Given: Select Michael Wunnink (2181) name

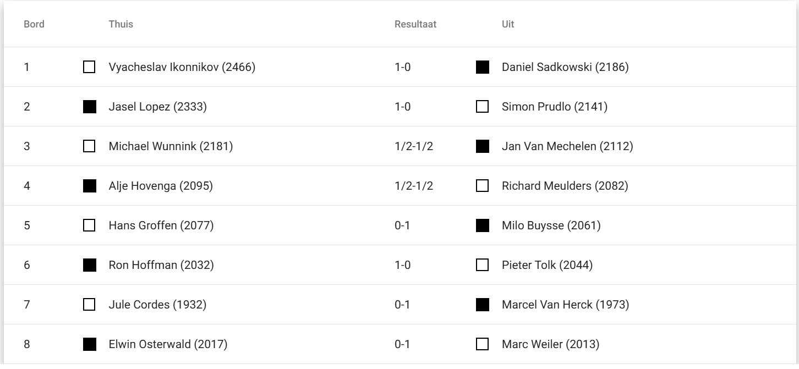Looking at the screenshot, I should tap(171, 146).
